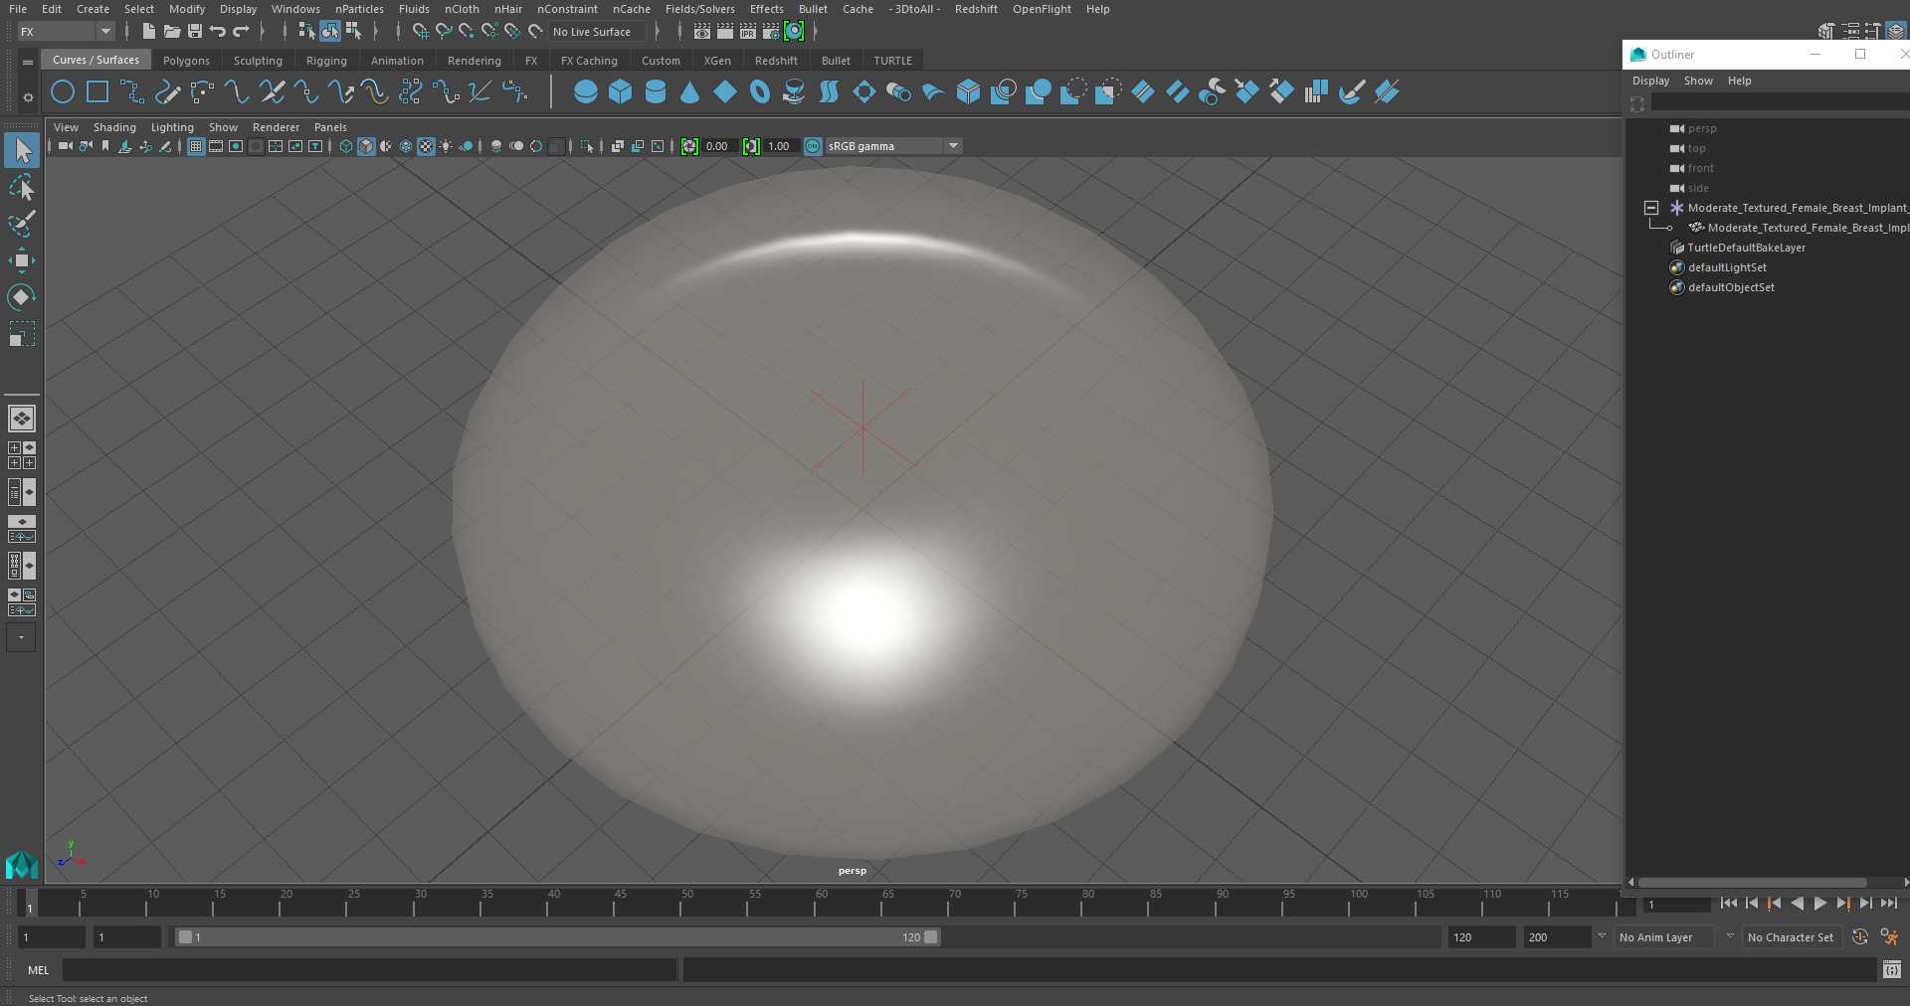Toggle smooth shade all in viewport

tap(366, 146)
